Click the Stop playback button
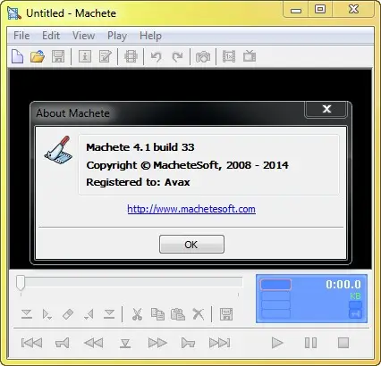Image resolution: width=381 pixels, height=366 pixels. 343,343
